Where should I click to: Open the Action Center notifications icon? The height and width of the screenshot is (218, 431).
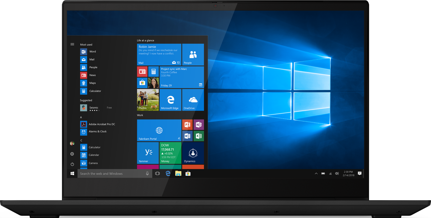click(x=360, y=173)
